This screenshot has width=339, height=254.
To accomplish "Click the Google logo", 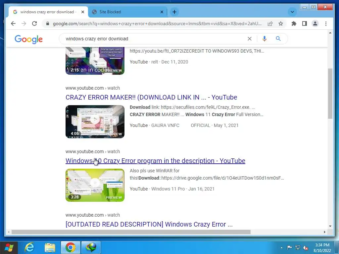I will click(28, 39).
